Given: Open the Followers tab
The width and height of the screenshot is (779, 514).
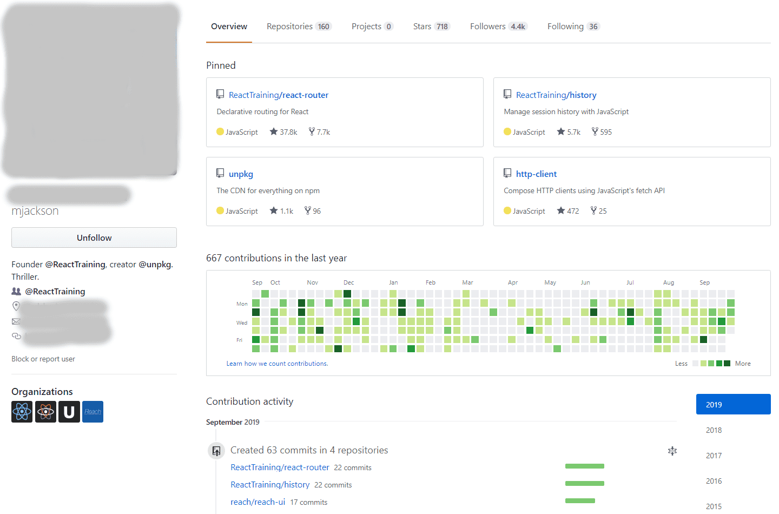Looking at the screenshot, I should (498, 27).
